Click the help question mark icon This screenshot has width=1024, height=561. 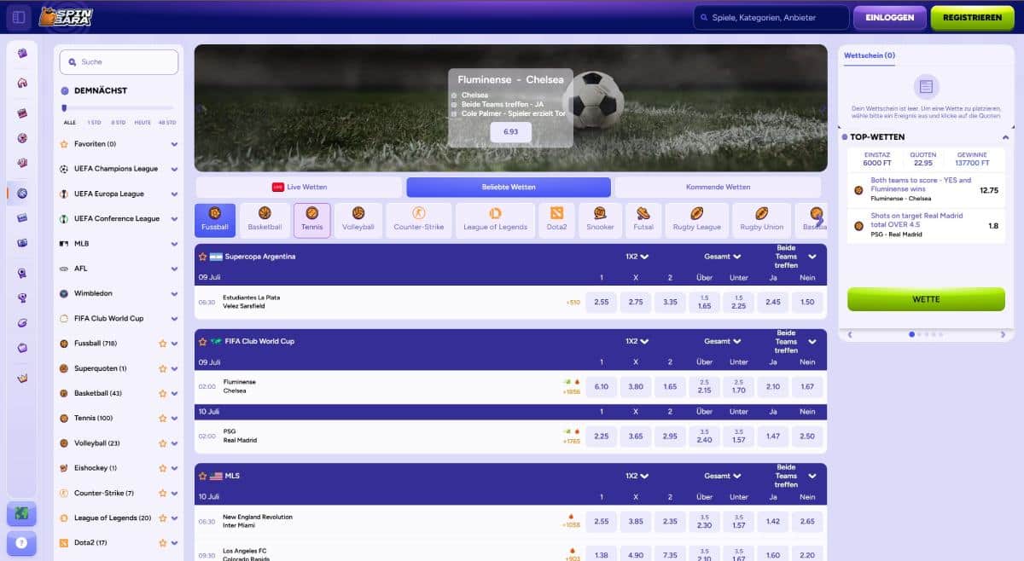coord(21,542)
